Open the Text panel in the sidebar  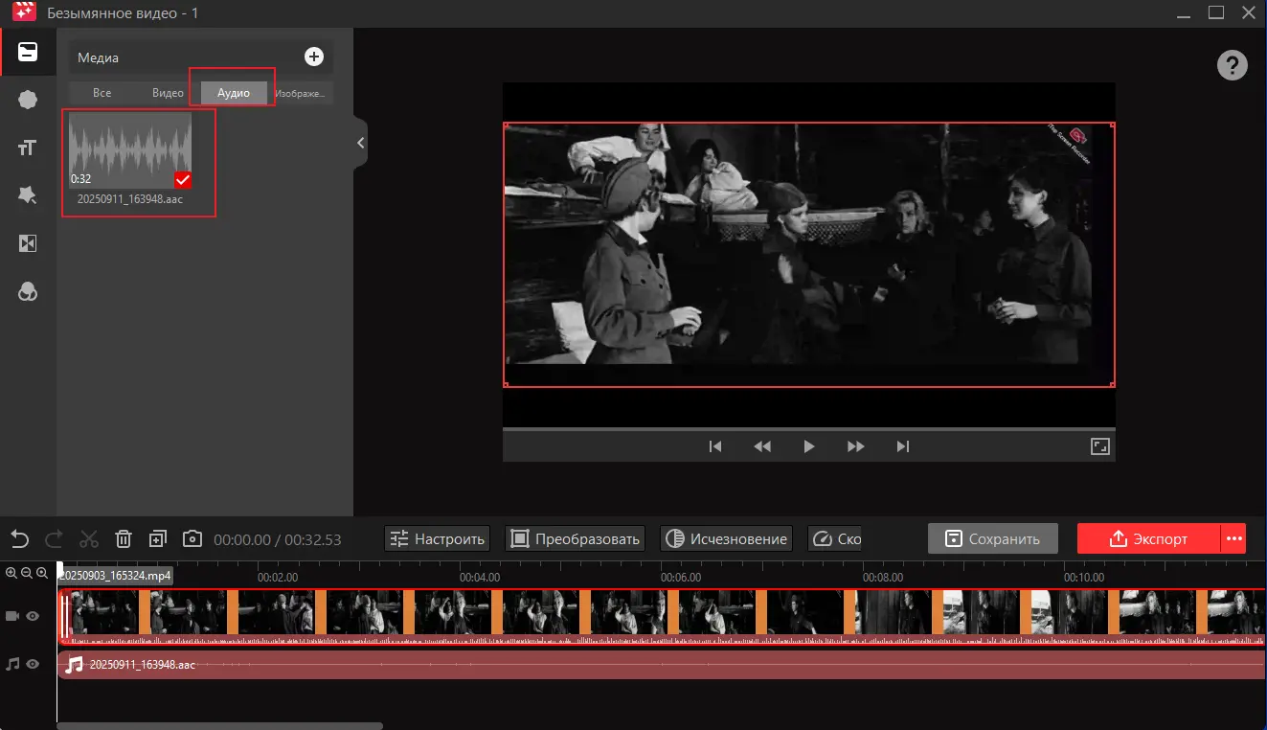28,148
